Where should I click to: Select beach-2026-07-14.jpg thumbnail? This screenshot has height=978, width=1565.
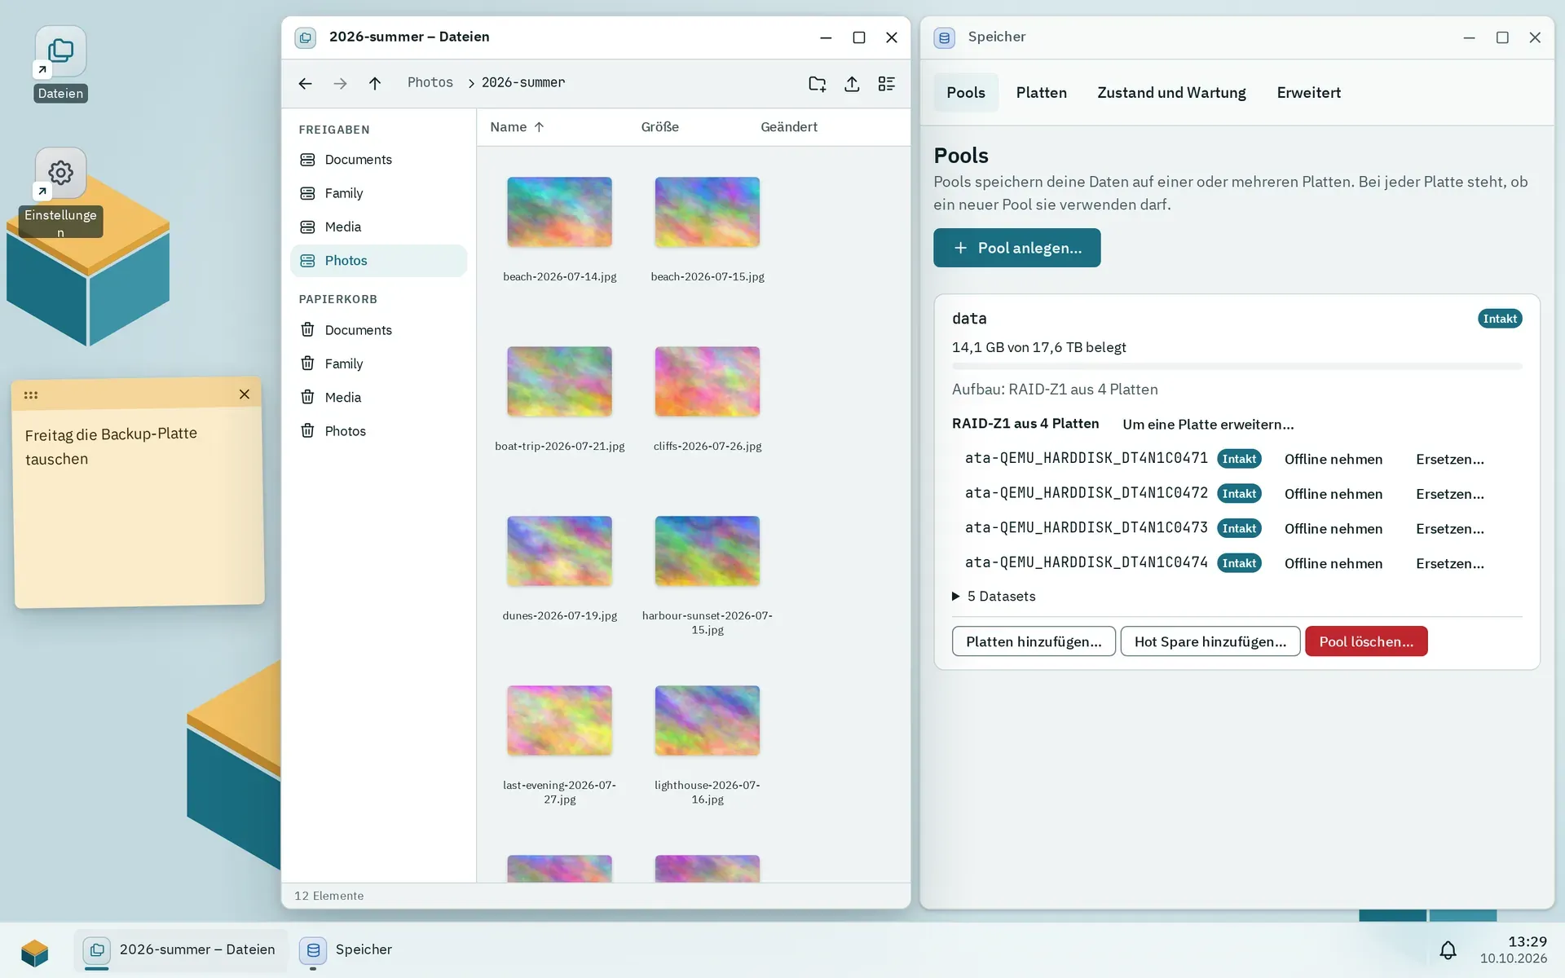pos(559,212)
